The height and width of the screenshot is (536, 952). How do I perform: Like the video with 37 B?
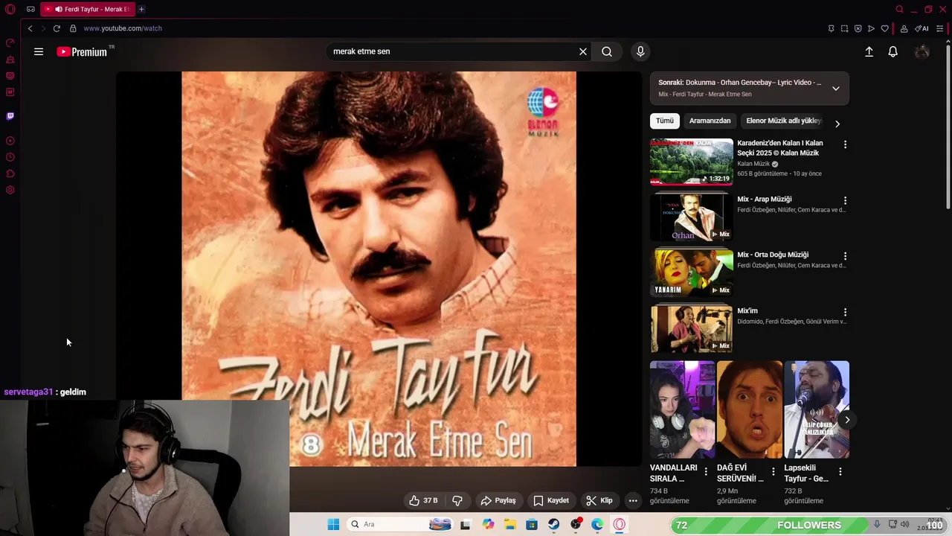[422, 500]
